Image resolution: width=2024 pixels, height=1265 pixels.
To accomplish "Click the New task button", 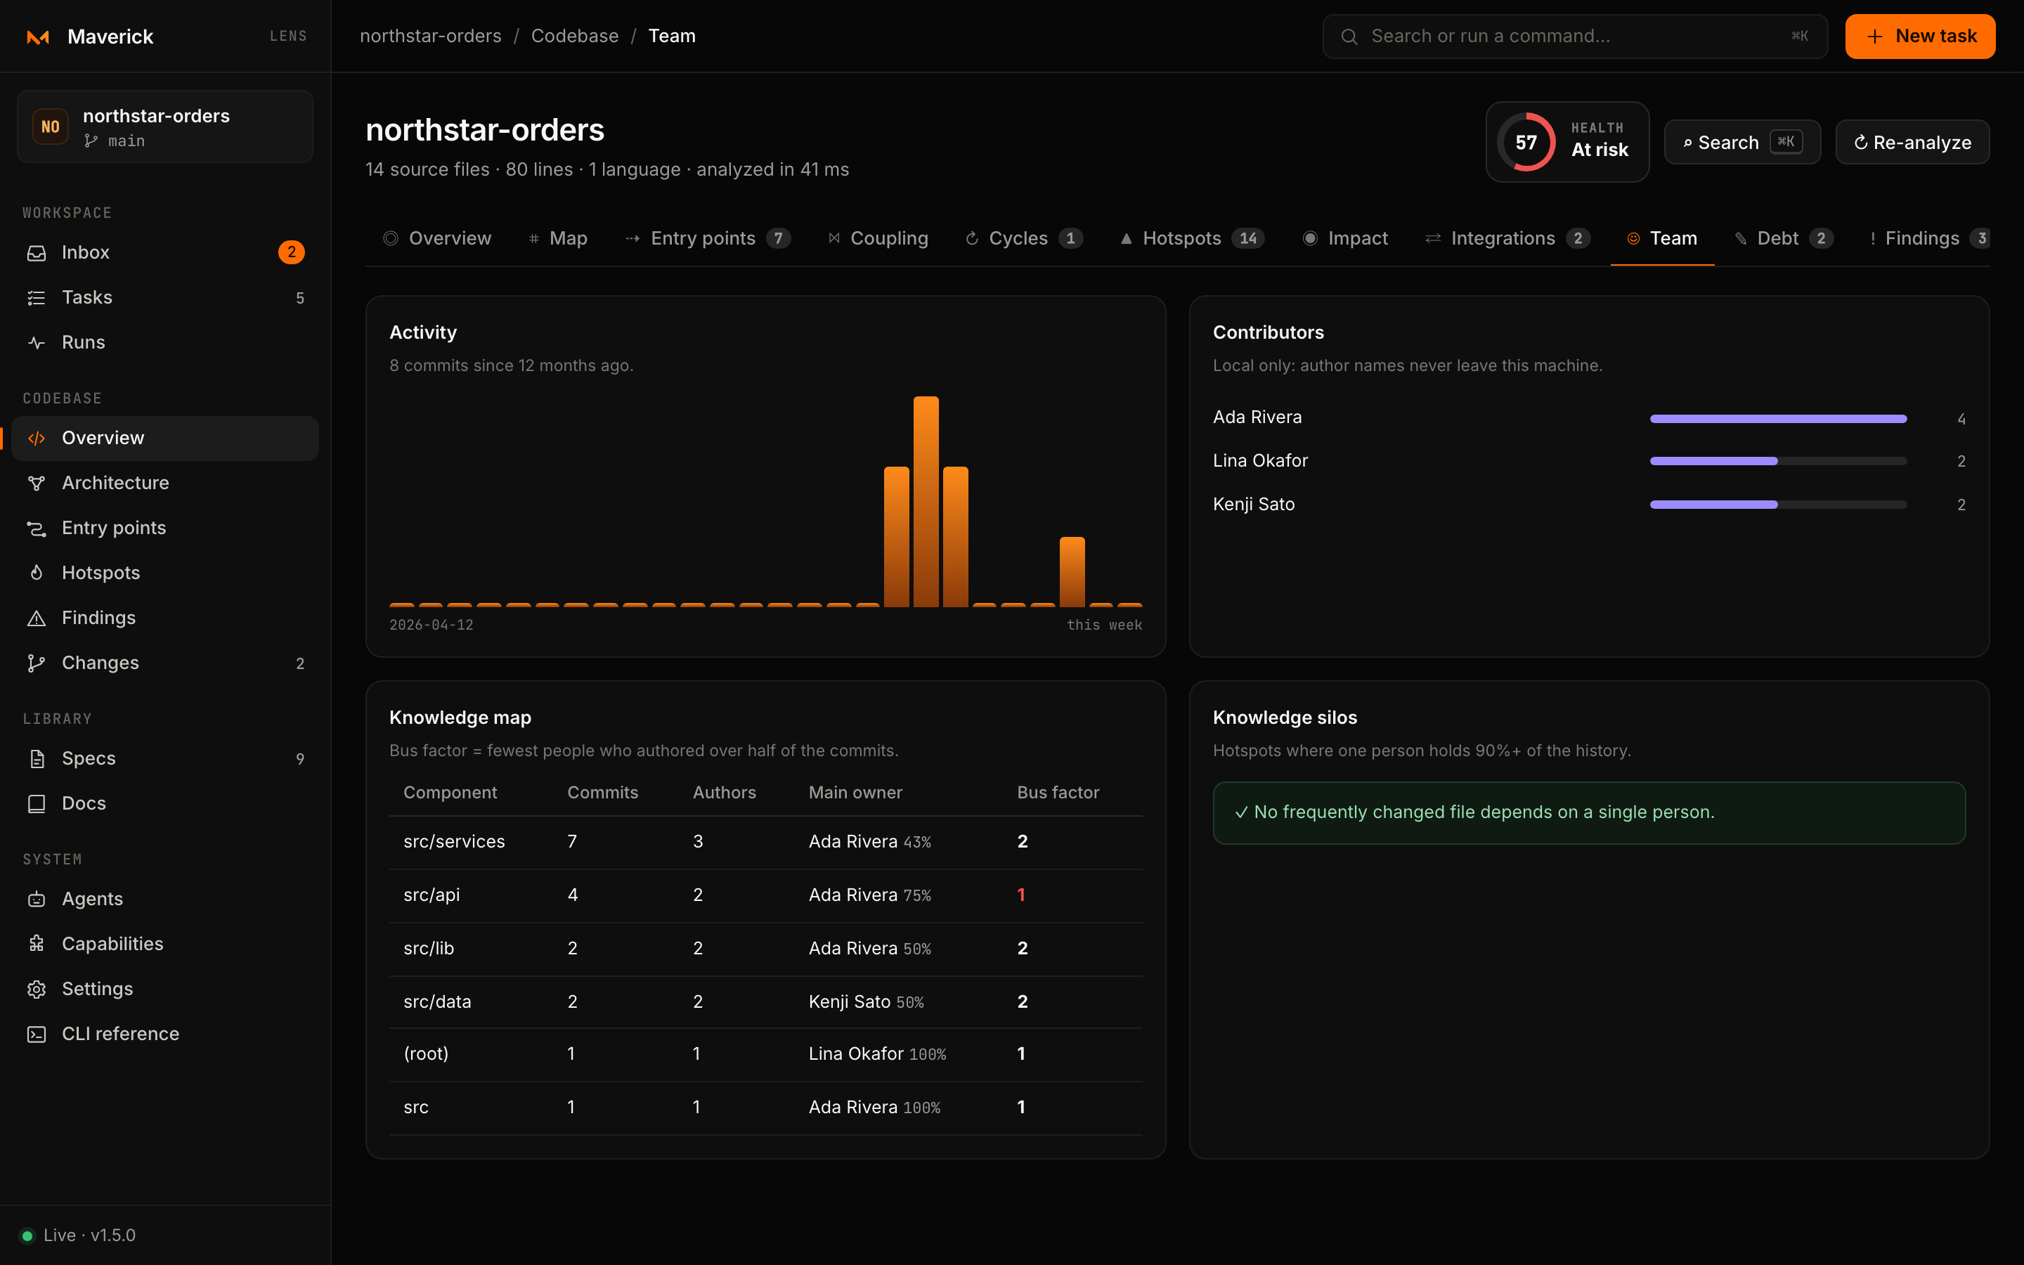I will tap(1920, 37).
